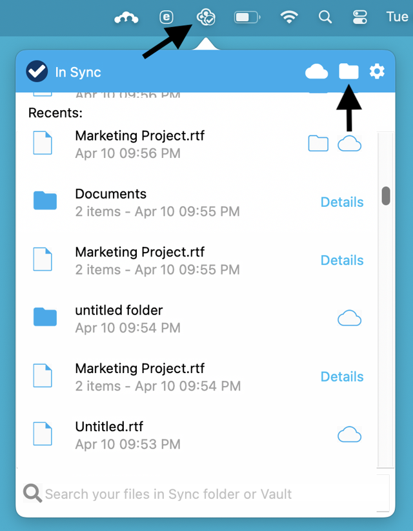
Task: Open Details for Documents
Action: coord(342,202)
